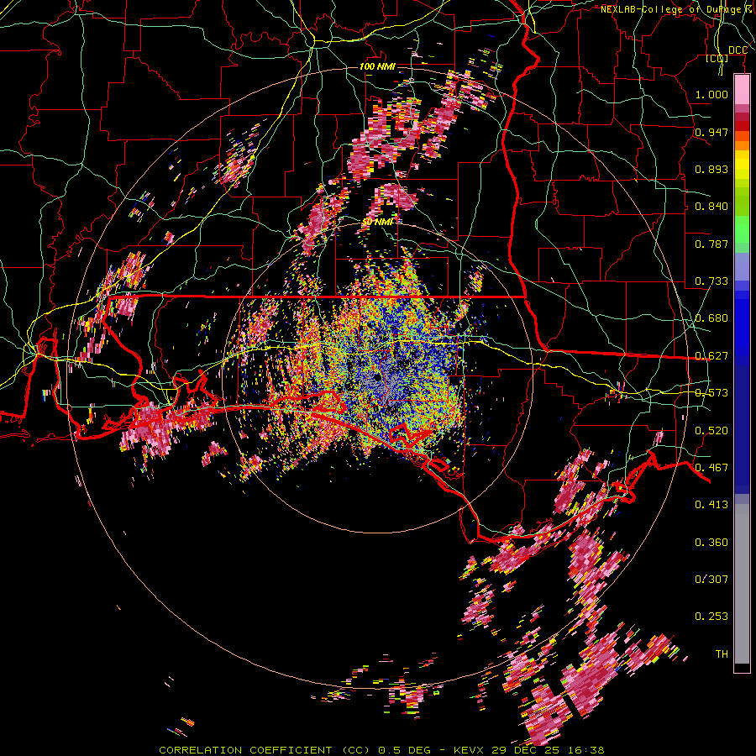Click the 0.5 DEG elevation text

coord(404,750)
